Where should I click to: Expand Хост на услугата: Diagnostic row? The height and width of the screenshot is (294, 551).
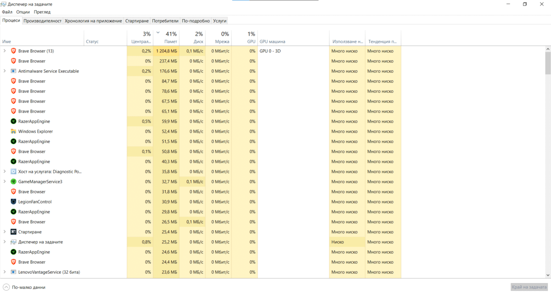[5, 172]
